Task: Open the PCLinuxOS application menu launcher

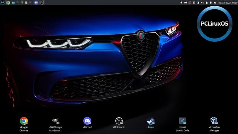Action: click(x=3, y=3)
